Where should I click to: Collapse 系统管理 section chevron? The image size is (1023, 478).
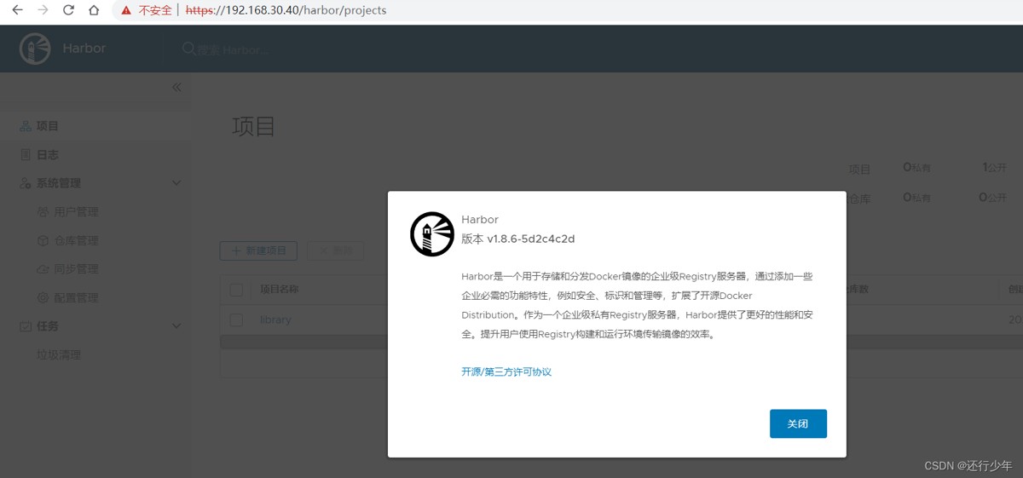[x=176, y=183]
